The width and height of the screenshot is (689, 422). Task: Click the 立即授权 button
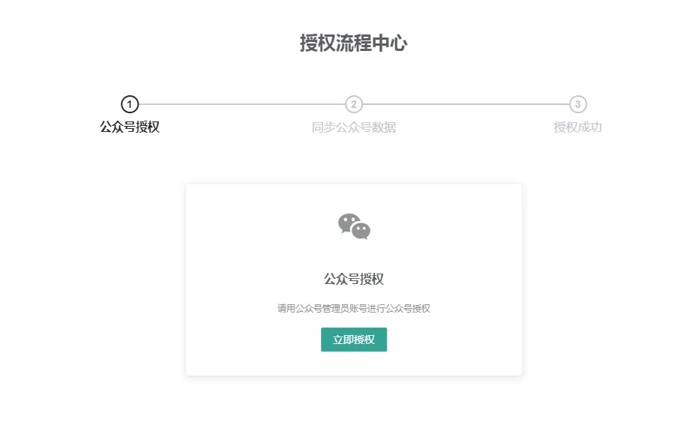pyautogui.click(x=354, y=340)
